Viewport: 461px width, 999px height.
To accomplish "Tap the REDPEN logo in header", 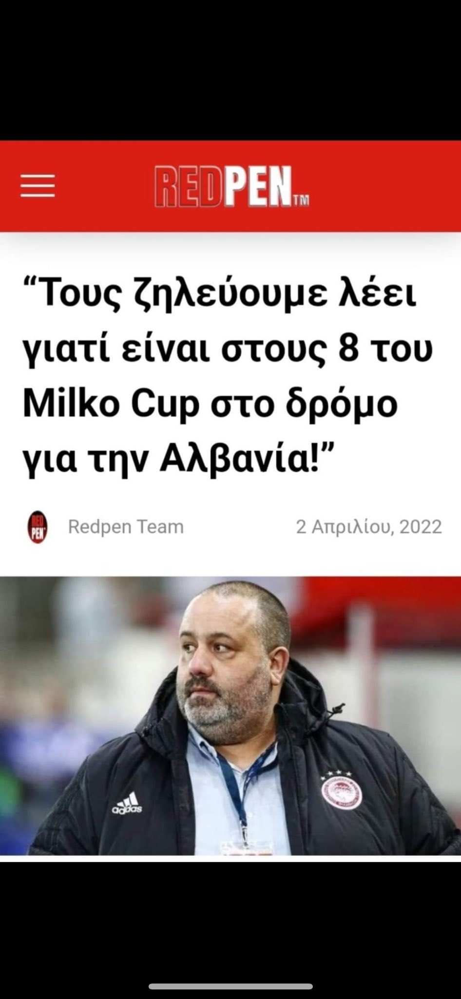I will [231, 187].
